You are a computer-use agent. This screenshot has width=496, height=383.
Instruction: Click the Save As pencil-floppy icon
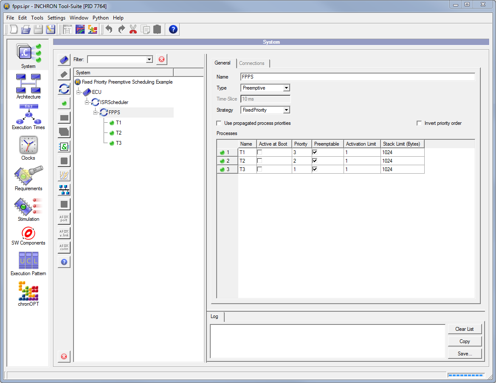pyautogui.click(x=51, y=29)
